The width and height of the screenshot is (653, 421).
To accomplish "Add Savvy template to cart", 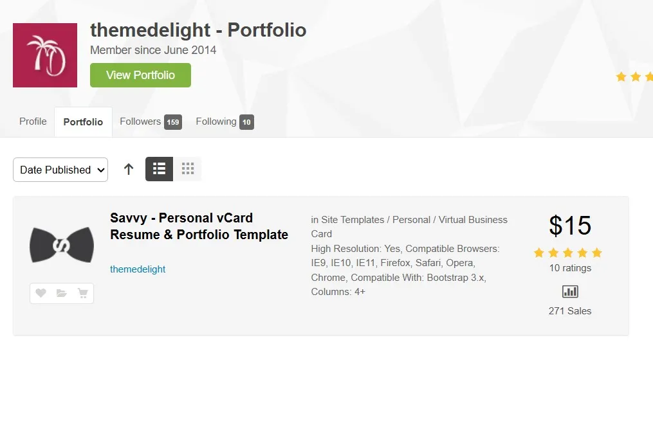I will click(x=82, y=293).
